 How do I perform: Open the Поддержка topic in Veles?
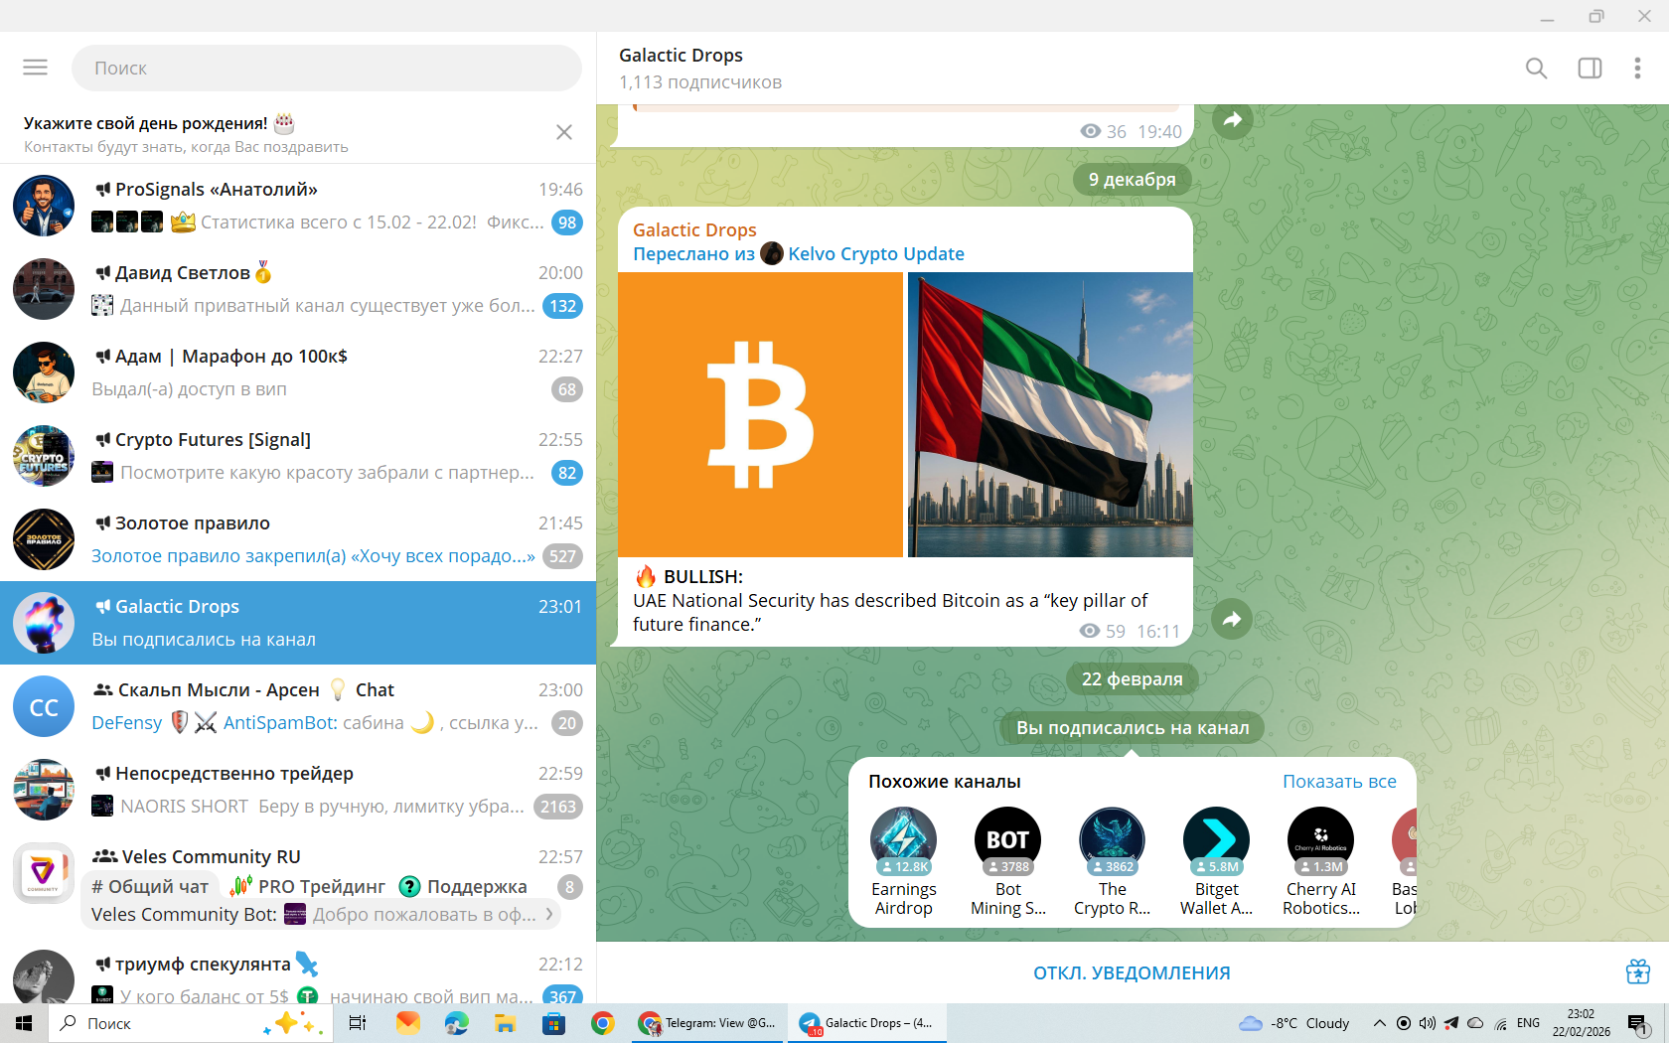(463, 886)
